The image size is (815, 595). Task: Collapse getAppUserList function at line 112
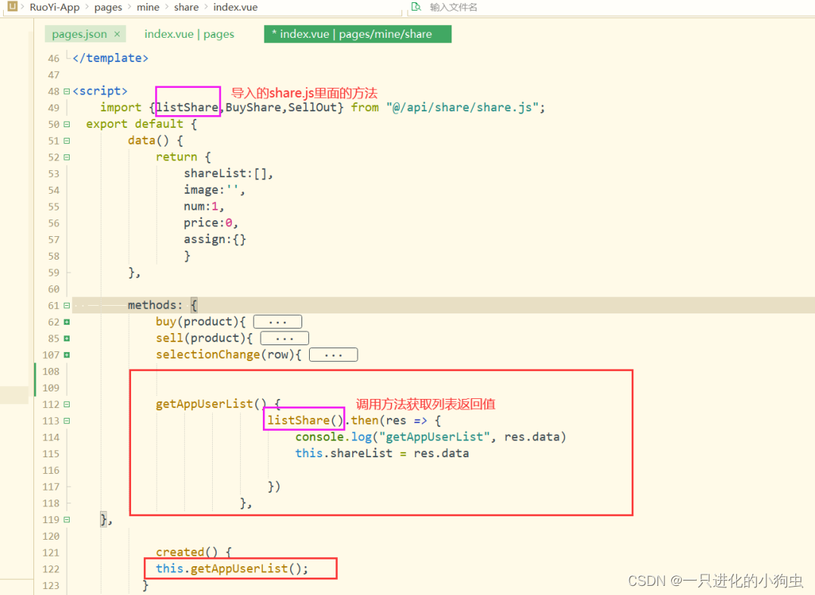[x=67, y=404]
